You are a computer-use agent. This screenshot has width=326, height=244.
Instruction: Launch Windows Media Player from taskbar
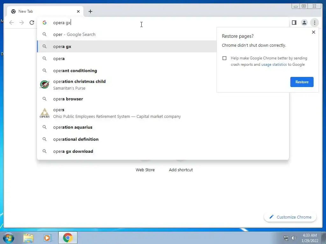tap(47, 238)
